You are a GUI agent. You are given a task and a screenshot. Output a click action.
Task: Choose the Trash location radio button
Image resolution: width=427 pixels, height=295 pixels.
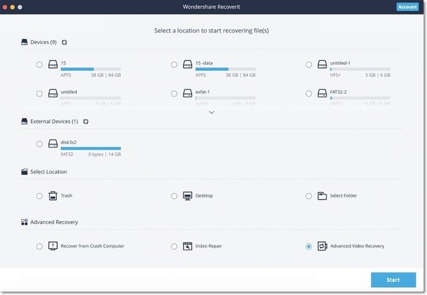(40, 196)
